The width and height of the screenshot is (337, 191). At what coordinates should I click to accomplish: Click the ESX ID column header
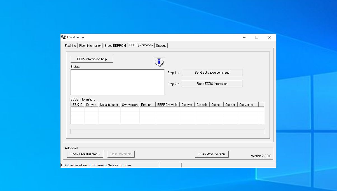tap(77, 104)
